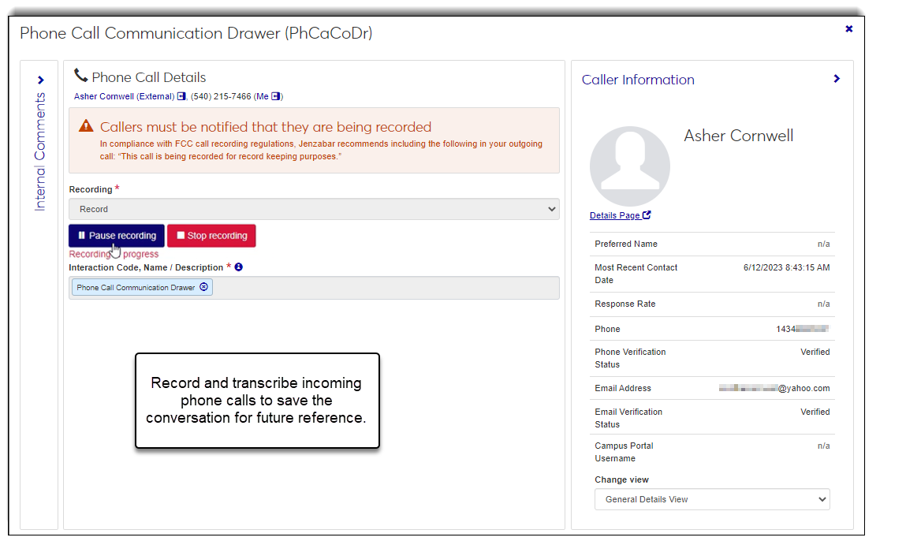
Task: Click the Caller Information heading
Action: pyautogui.click(x=638, y=80)
